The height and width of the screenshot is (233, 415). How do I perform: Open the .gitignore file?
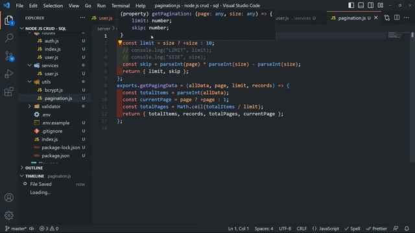(52, 131)
